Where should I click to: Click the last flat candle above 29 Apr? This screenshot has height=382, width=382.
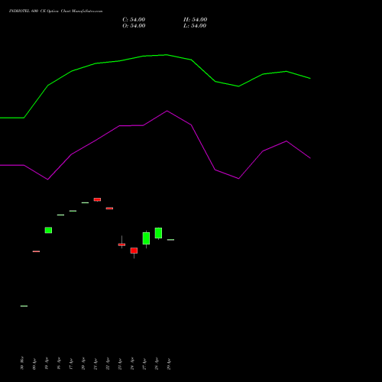point(170,240)
